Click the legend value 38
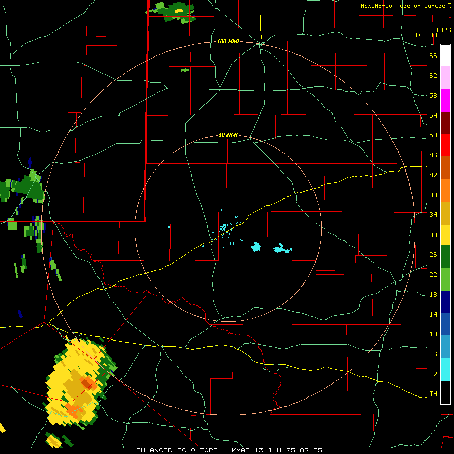 pyautogui.click(x=433, y=195)
